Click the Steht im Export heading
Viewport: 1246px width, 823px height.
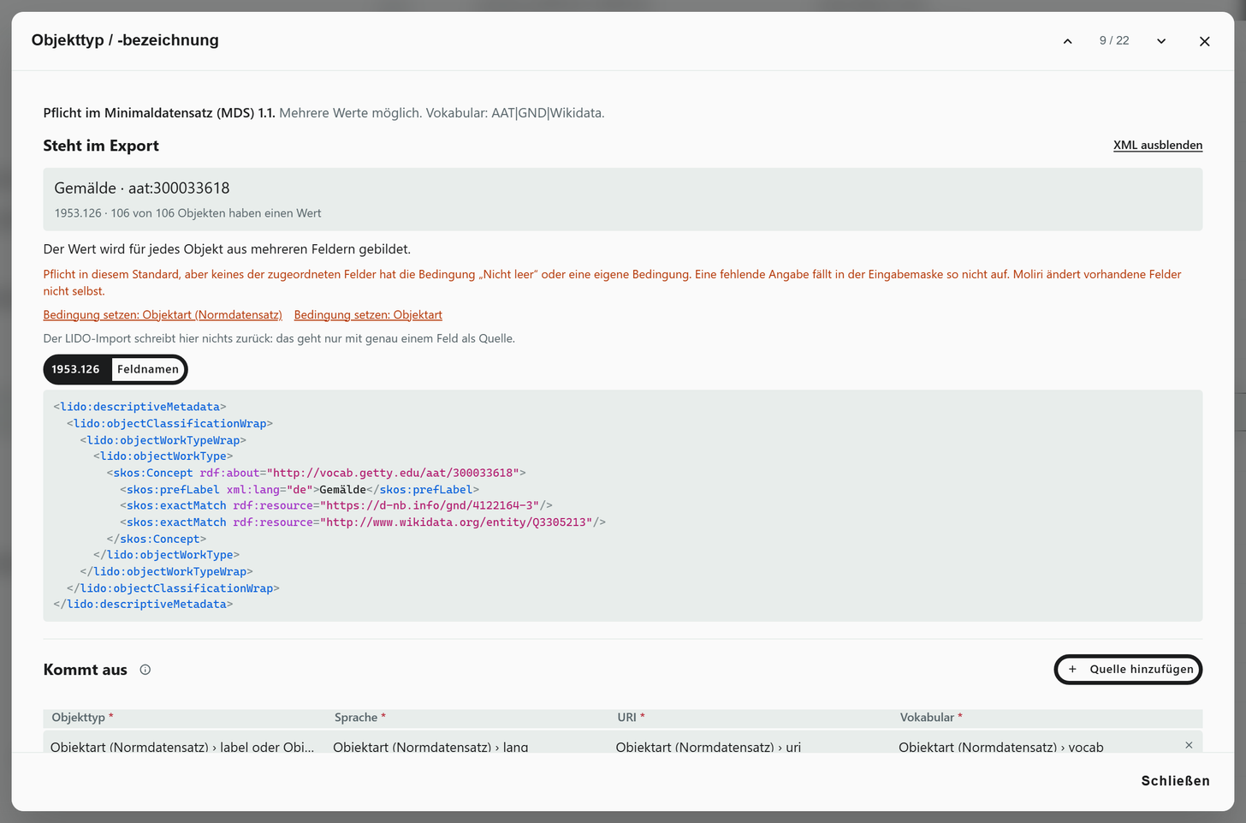(101, 146)
